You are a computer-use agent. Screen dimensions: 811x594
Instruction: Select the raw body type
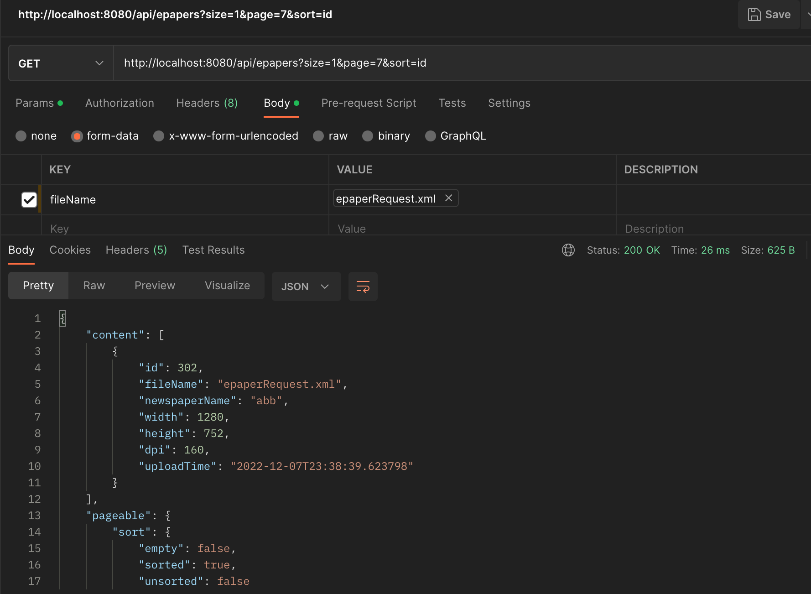318,136
